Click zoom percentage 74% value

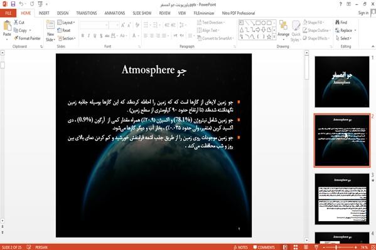364,247
